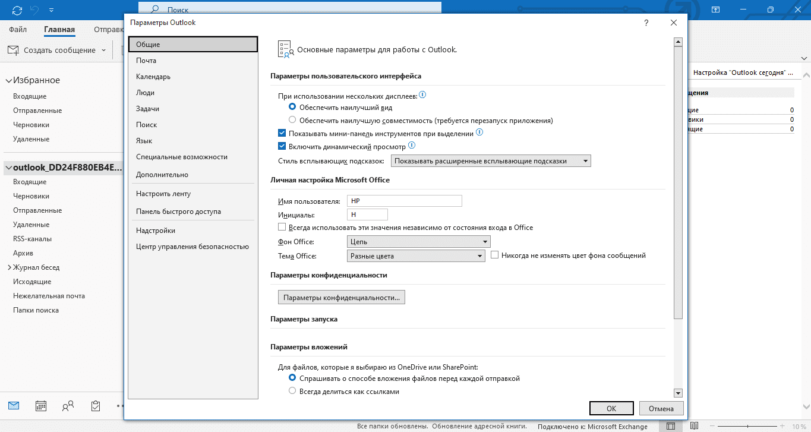Open the Mail view icon in navigation bar
This screenshot has height=432, width=811.
(x=14, y=406)
